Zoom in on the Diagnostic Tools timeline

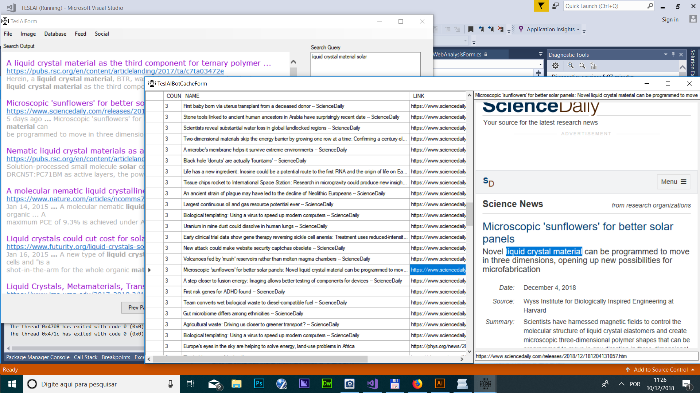click(571, 65)
